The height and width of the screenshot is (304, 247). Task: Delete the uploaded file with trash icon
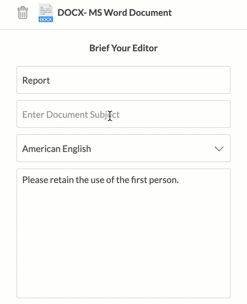tap(23, 13)
